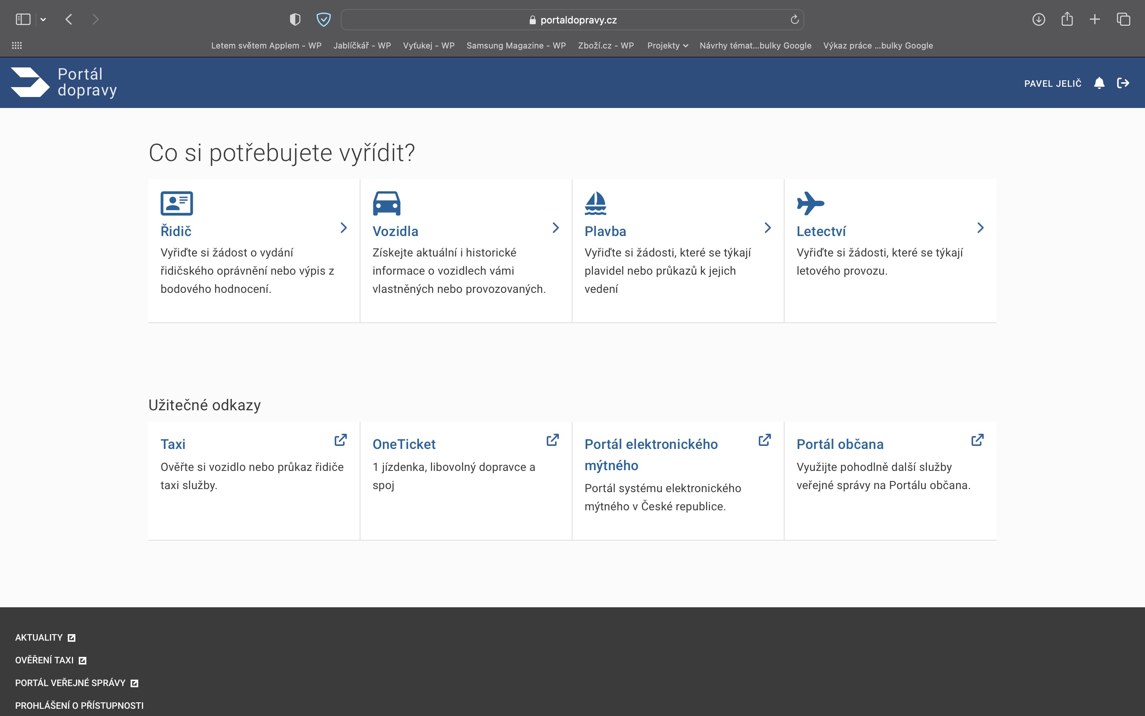Open the sidebar options dropdown arrow
This screenshot has width=1145, height=716.
pos(43,19)
